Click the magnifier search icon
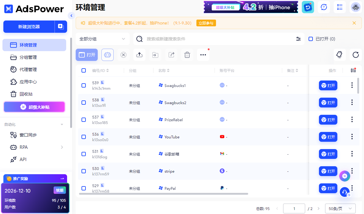 139,39
